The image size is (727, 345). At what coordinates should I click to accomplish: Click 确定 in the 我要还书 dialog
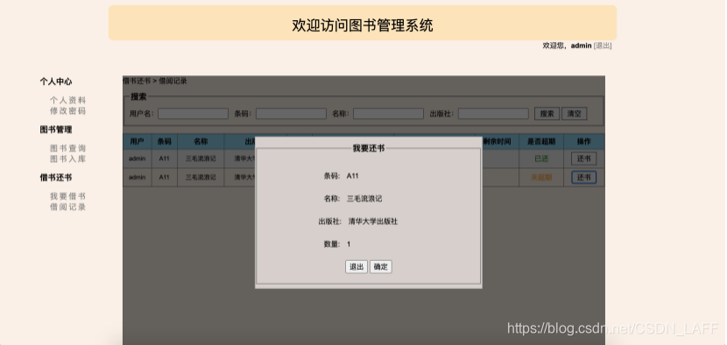(x=381, y=267)
